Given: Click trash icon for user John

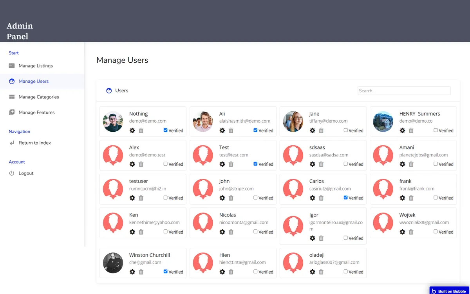Looking at the screenshot, I should (x=231, y=198).
